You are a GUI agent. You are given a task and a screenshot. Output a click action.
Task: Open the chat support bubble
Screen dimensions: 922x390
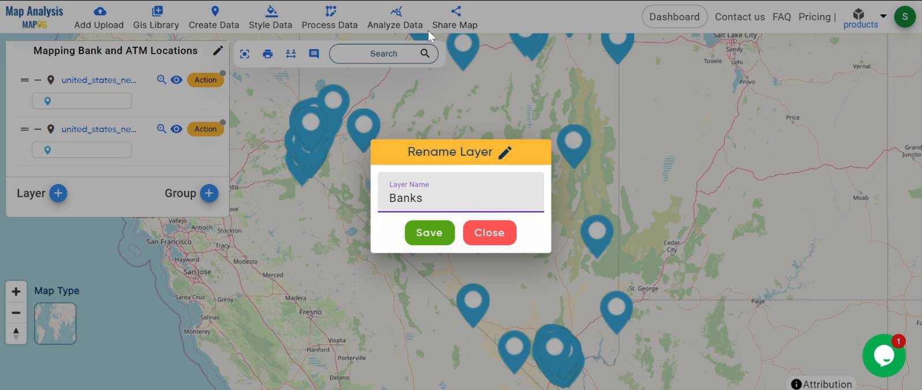point(883,355)
